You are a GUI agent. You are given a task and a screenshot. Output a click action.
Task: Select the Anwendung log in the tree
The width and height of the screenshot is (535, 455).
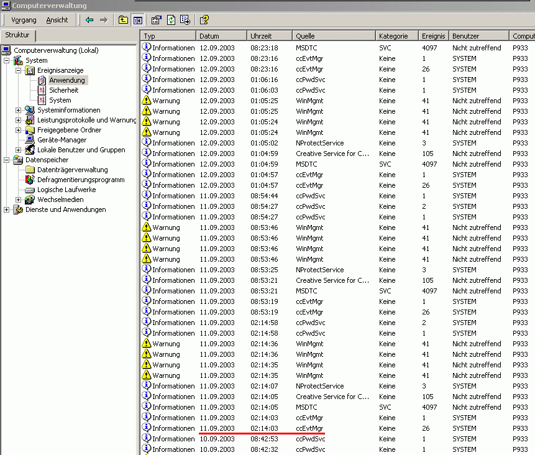pyautogui.click(x=67, y=80)
